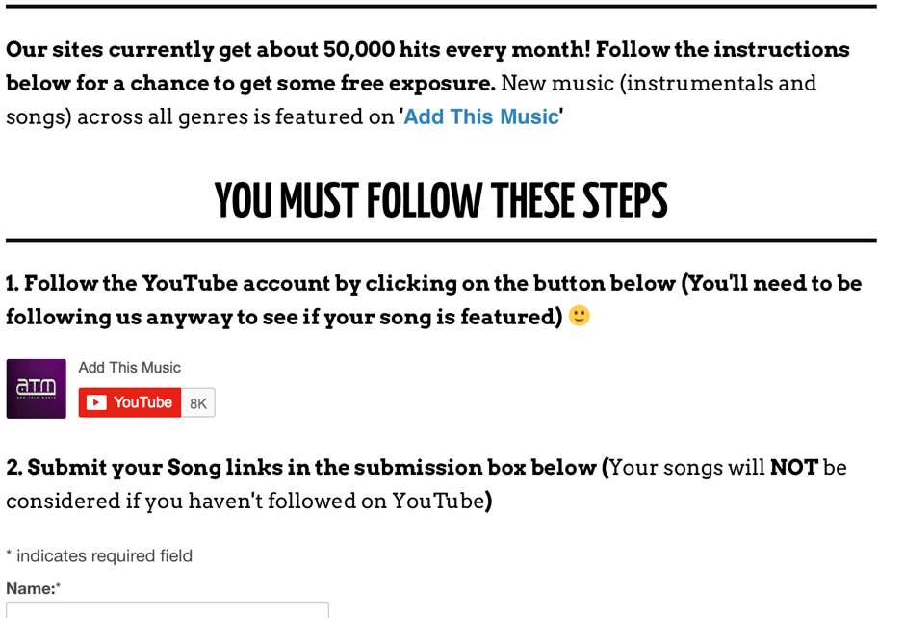Viewport: 904px width, 618px height.
Task: Click the 8K subscriber count bubble
Action: (x=198, y=403)
